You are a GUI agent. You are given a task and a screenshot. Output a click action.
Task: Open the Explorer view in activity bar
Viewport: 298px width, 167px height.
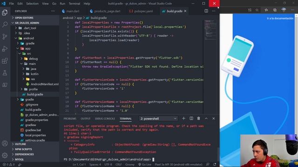(5, 13)
